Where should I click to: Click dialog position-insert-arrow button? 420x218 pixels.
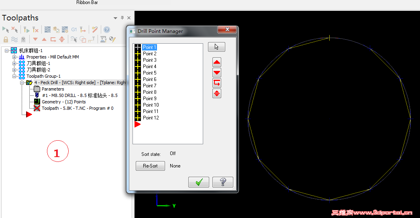click(x=217, y=83)
